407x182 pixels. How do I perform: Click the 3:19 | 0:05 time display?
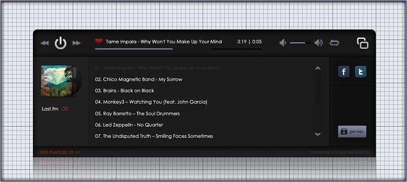point(249,42)
